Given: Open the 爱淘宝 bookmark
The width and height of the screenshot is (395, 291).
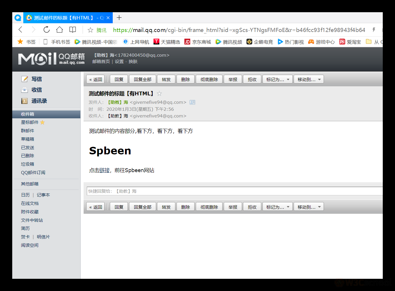Looking at the screenshot, I should (350, 42).
